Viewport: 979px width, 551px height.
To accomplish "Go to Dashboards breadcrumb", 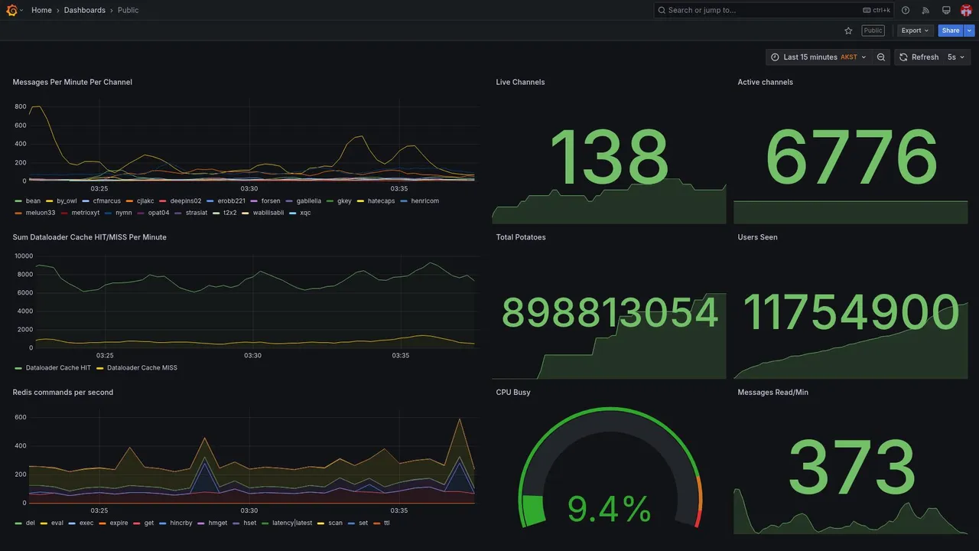I will pos(85,10).
